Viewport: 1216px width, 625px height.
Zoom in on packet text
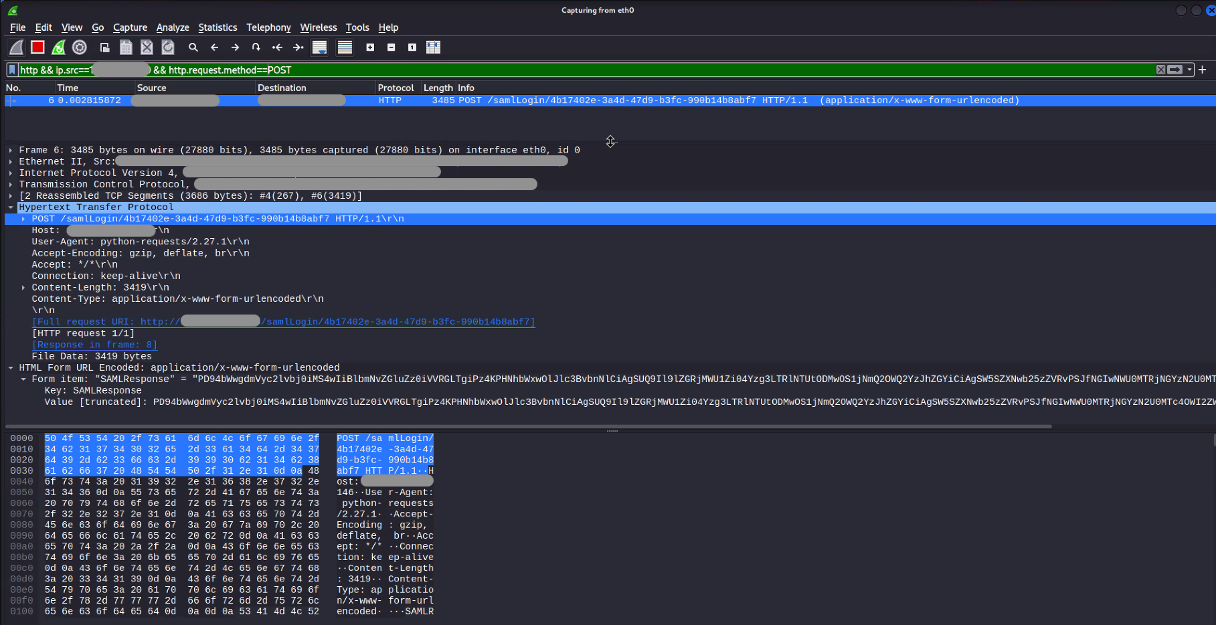(x=370, y=48)
